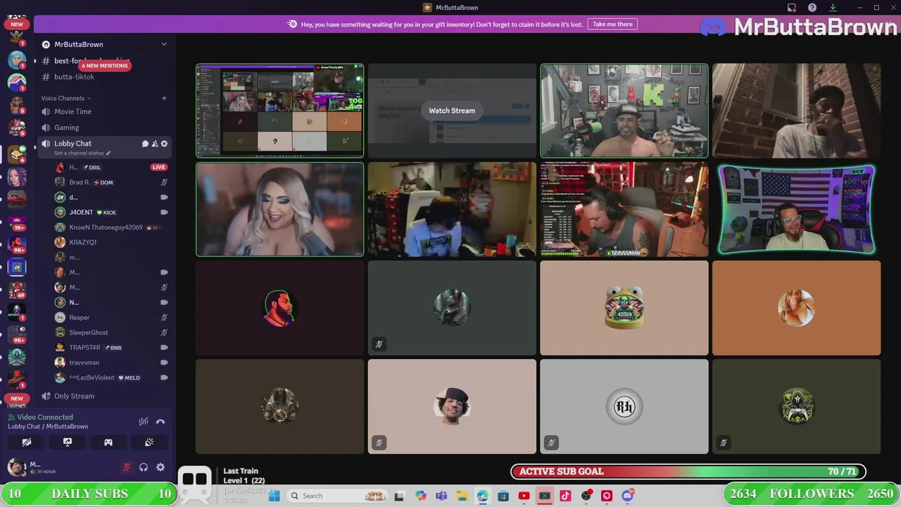Click invite people icon for Lobby Chat
This screenshot has width=901, height=507.
tap(155, 144)
